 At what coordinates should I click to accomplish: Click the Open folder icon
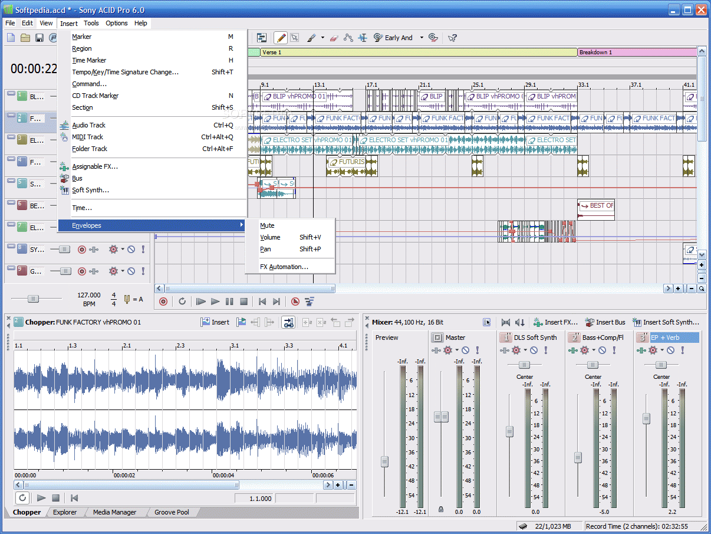[25, 38]
